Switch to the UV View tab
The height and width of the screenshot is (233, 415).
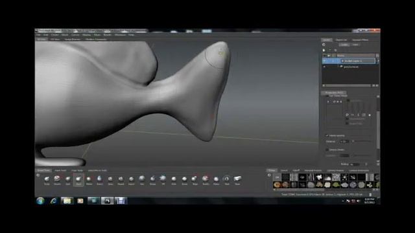pos(55,39)
